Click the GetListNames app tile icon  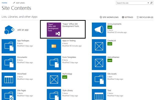tap(99, 63)
